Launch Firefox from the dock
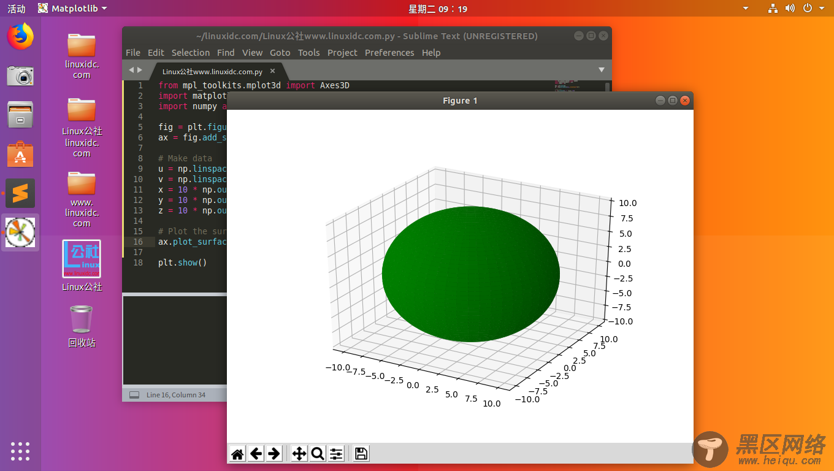 (20, 37)
